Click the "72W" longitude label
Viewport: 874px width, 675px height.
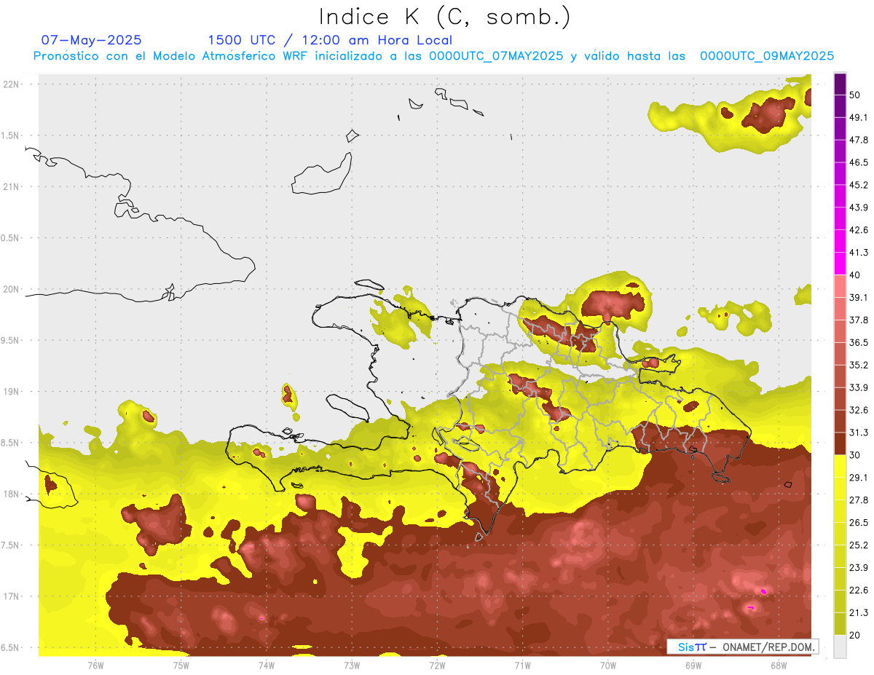tap(437, 665)
